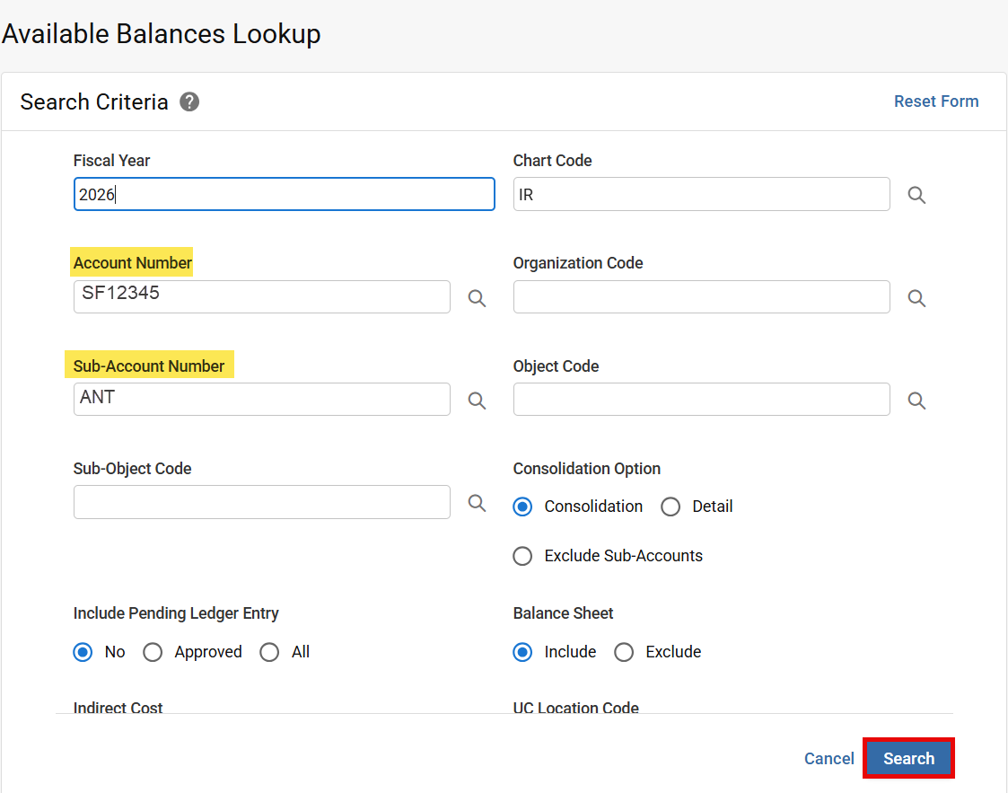The height and width of the screenshot is (793, 1008).
Task: Select Exclude Sub-Accounts radio option
Action: (522, 556)
